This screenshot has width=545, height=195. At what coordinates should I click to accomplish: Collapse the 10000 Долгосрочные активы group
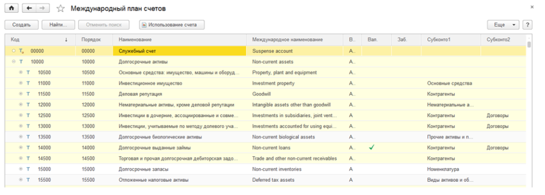[13, 61]
